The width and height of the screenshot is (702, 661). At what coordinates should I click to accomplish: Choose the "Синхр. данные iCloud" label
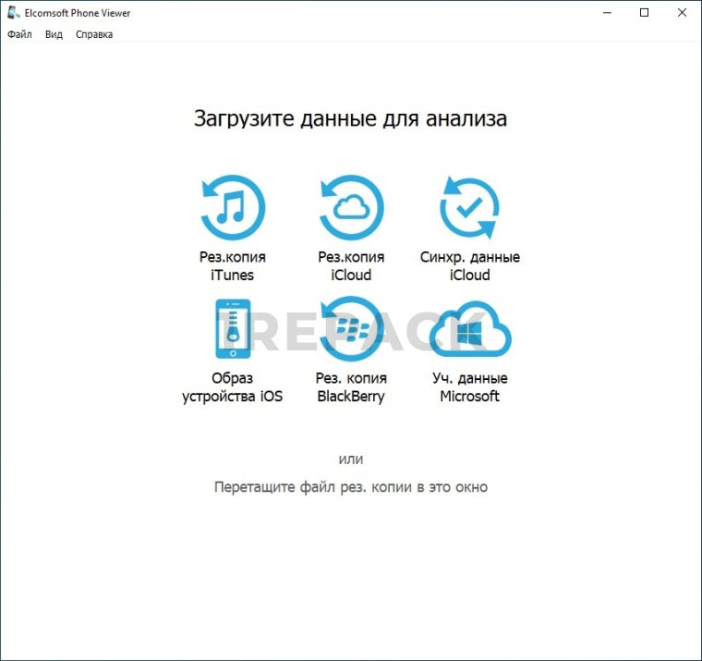469,266
